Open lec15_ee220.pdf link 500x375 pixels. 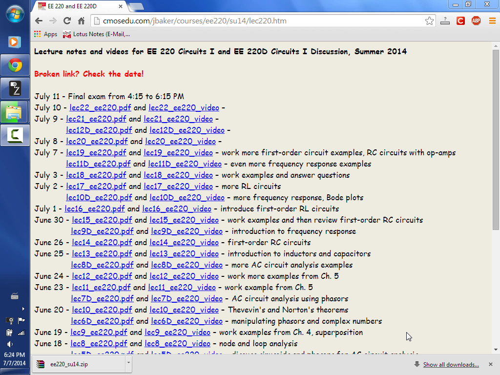click(102, 220)
